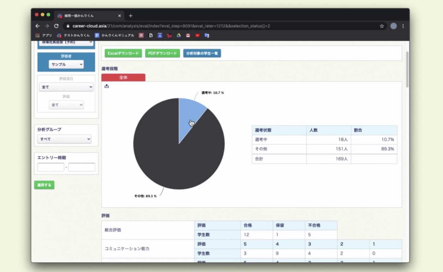Open the アプリ apps grid icon
The width and height of the screenshot is (443, 272).
click(x=38, y=35)
